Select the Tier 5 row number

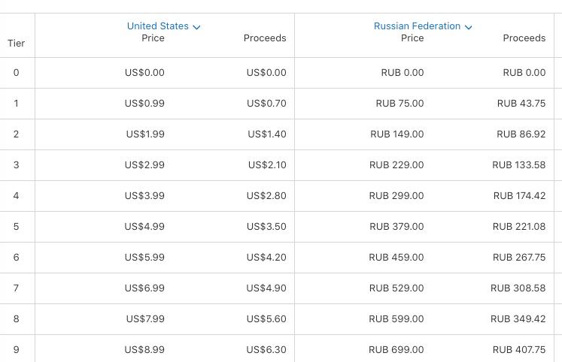click(x=16, y=226)
